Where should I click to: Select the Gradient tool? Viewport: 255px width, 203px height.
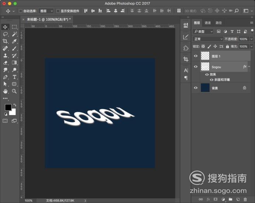click(x=14, y=63)
